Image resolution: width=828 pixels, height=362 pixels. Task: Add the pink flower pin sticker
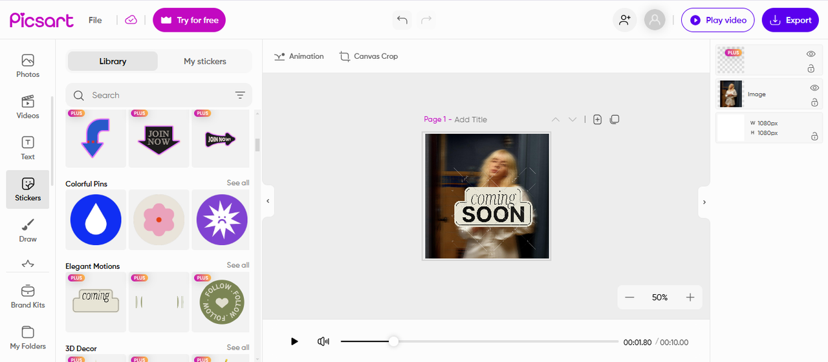[x=158, y=220]
